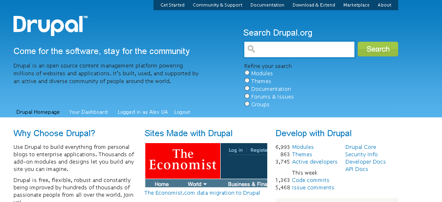
Task: Select the Documentation search radio button
Action: [x=247, y=88]
